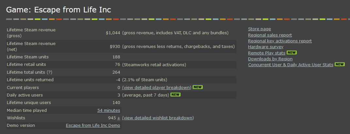Click the gross revenue VAT and DLC note
The image size is (350, 134).
pyautogui.click(x=175, y=33)
